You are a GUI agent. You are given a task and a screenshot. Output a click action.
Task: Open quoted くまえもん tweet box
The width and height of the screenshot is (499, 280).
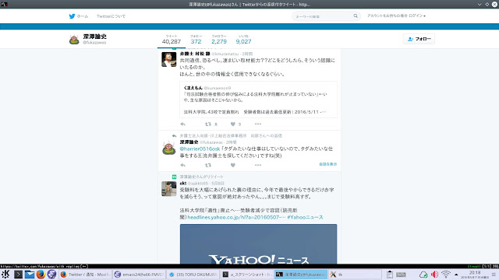point(258,100)
